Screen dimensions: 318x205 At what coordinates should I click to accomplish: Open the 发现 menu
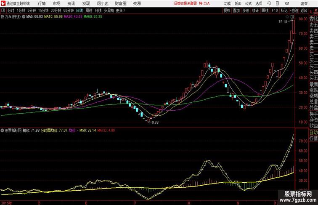pos(86,3)
